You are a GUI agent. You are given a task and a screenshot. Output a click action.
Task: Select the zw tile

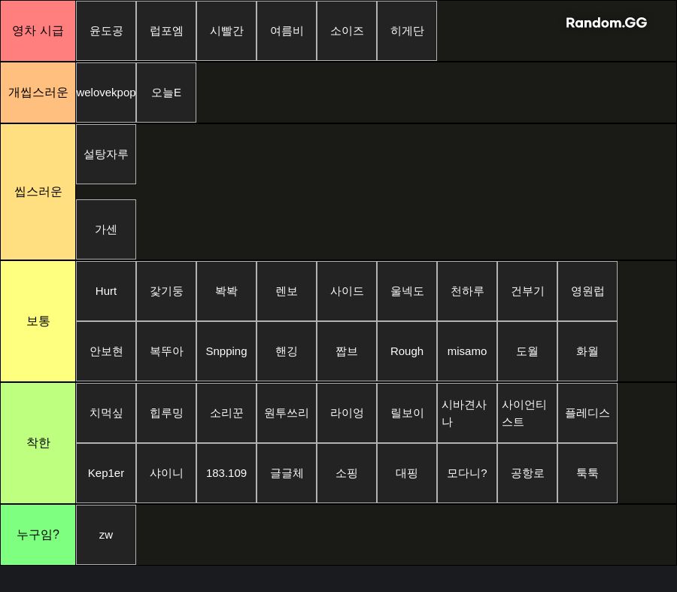coord(106,535)
